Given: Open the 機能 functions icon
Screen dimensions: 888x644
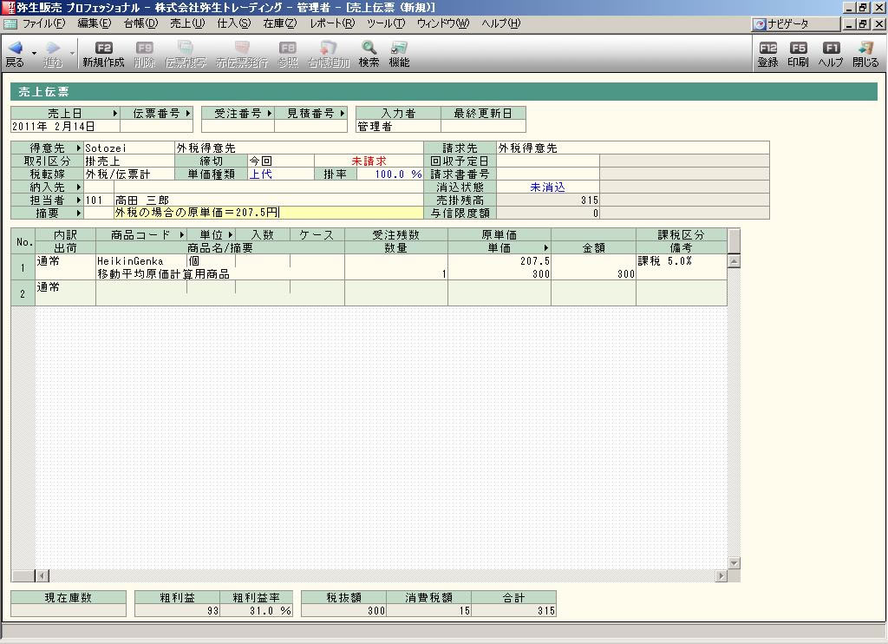Looking at the screenshot, I should point(399,49).
